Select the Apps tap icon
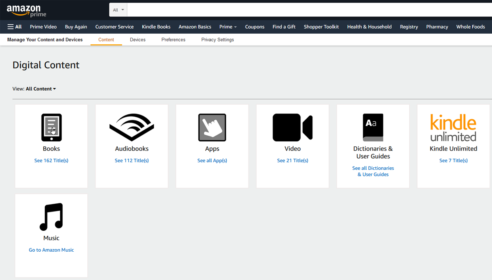 (x=212, y=127)
